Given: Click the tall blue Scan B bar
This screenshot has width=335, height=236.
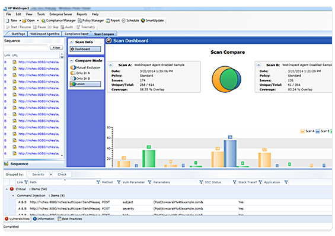Looking at the screenshot, I should pyautogui.click(x=230, y=154).
